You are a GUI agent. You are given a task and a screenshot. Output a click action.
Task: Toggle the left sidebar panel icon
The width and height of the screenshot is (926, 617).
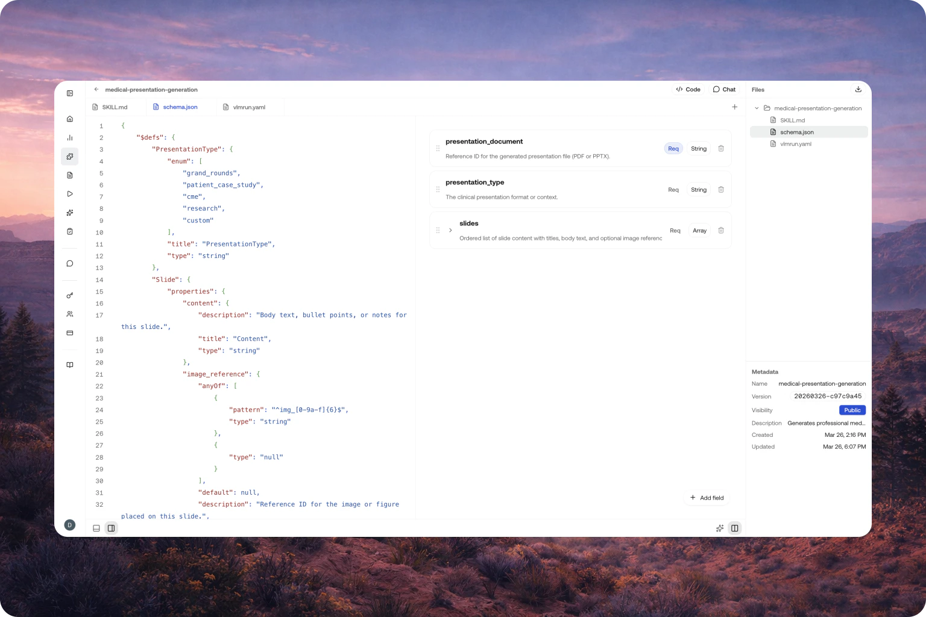tap(70, 93)
